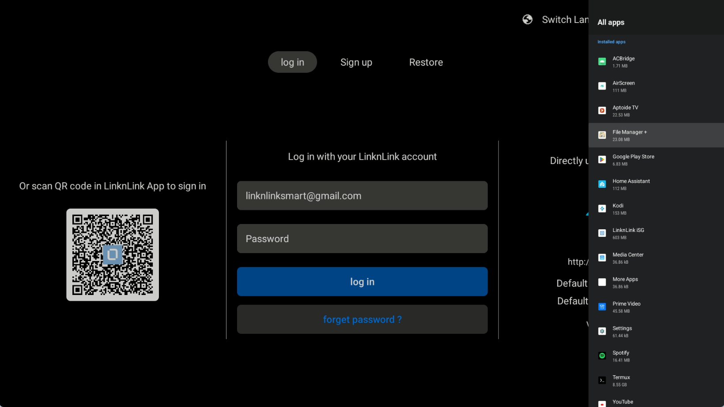This screenshot has width=724, height=407.
Task: Select the log in tab
Action: [x=292, y=62]
